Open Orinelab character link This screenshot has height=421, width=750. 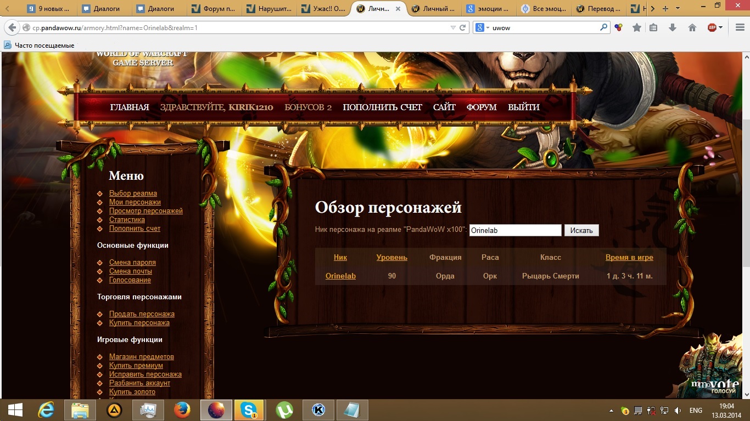coord(340,276)
